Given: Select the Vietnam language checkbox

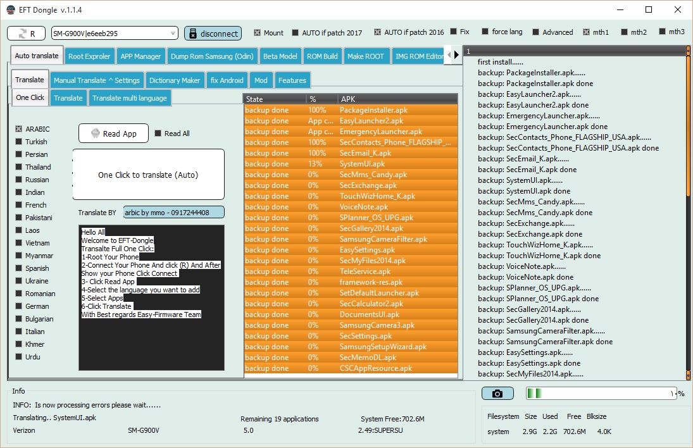Looking at the screenshot, I should pyautogui.click(x=18, y=243).
